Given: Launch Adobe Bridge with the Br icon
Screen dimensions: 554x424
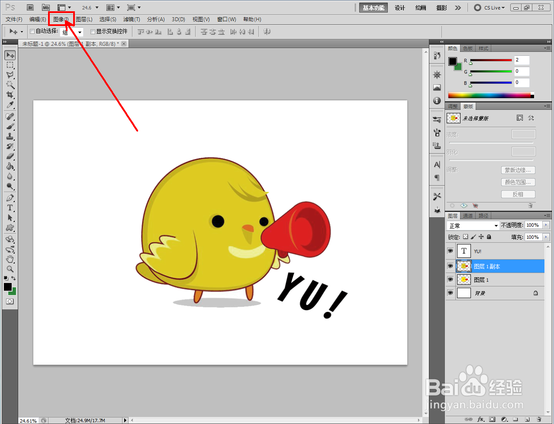Looking at the screenshot, I should point(30,7).
